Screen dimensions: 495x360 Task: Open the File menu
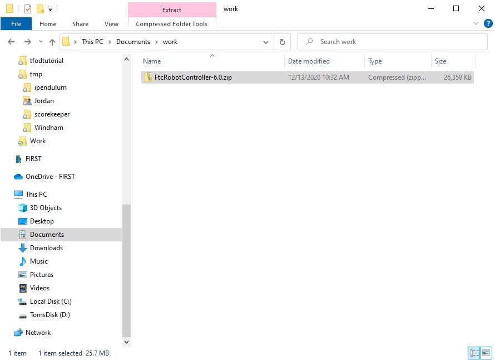pyautogui.click(x=16, y=24)
